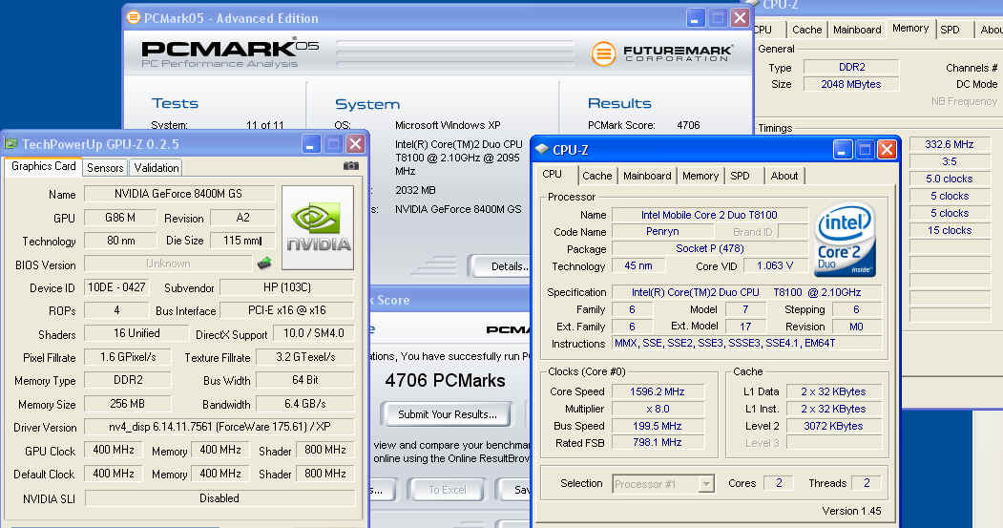Open the About tab in front CPU-Z
This screenshot has height=528, width=1003.
784,176
